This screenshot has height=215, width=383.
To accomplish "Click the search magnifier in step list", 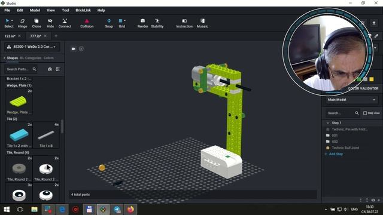I will click(x=357, y=113).
